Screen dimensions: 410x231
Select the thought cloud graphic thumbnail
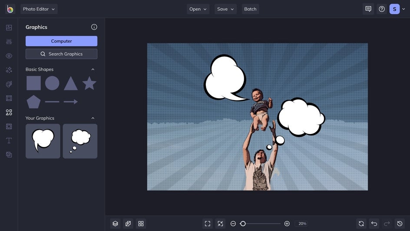click(x=80, y=141)
